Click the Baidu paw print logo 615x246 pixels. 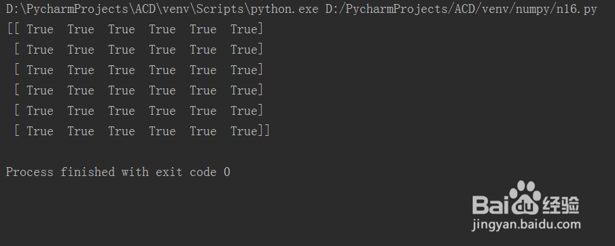525,197
